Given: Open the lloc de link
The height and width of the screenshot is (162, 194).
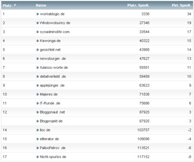Looking at the screenshot, I should point(45,130).
